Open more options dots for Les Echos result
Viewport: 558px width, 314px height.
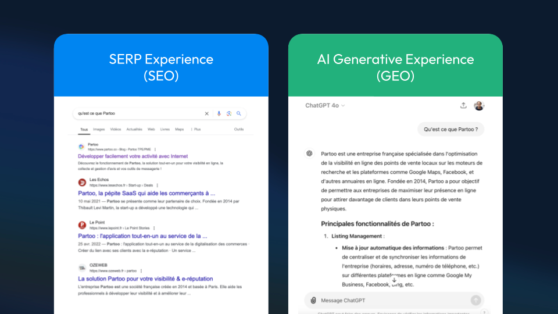point(158,185)
